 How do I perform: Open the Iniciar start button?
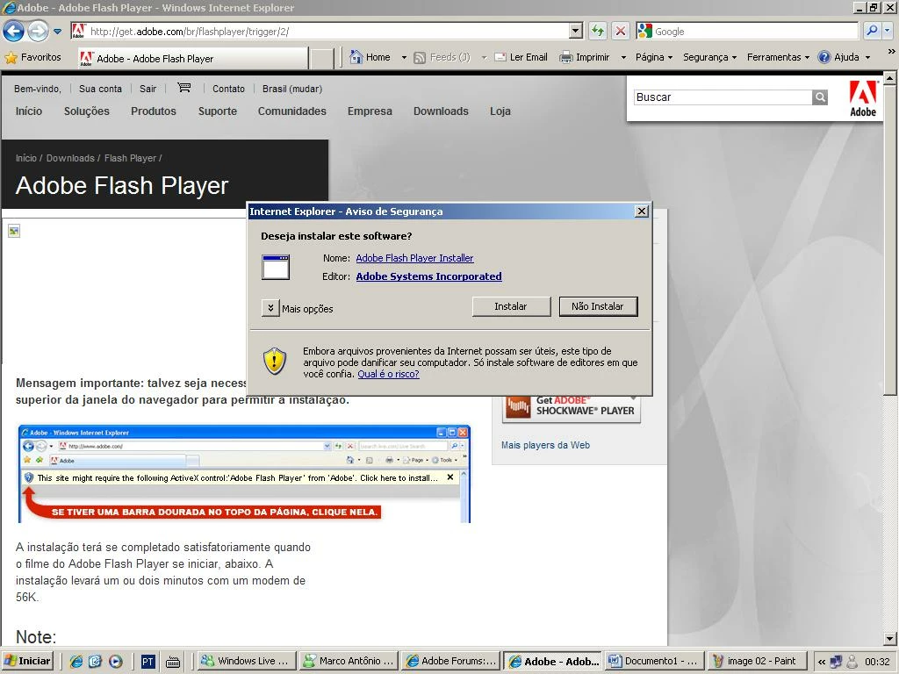27,661
